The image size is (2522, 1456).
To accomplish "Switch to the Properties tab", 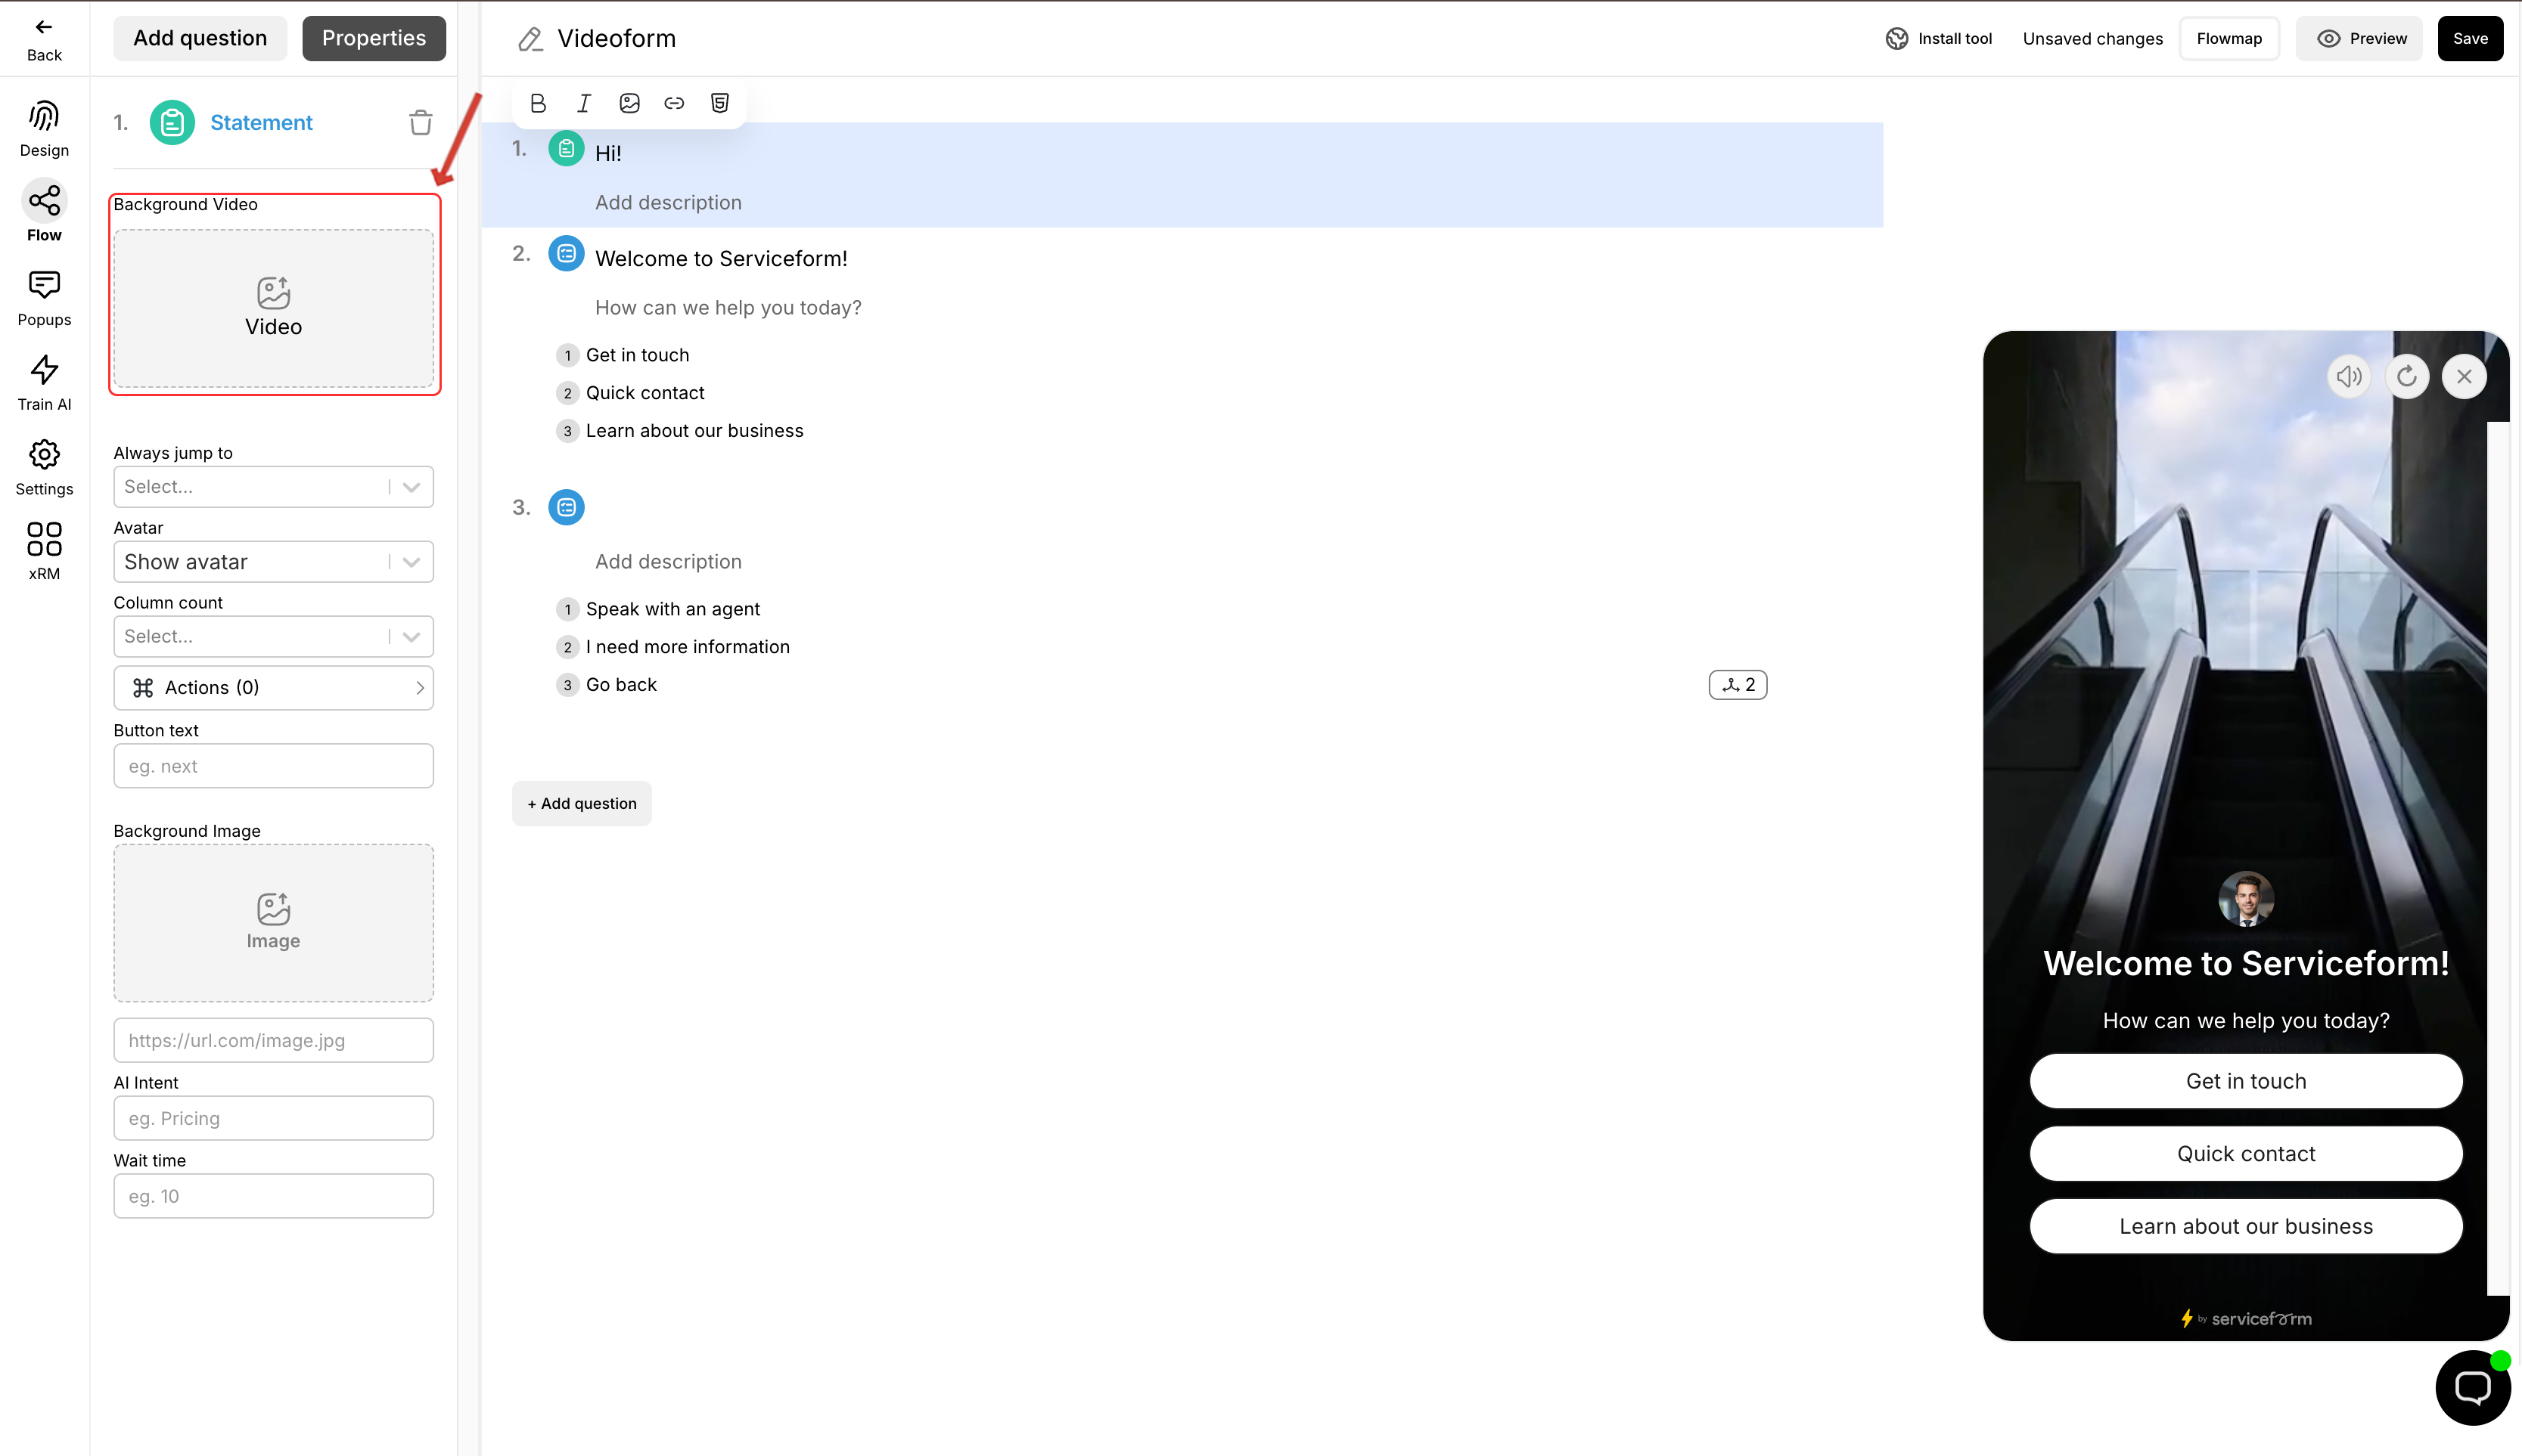I will 374,38.
